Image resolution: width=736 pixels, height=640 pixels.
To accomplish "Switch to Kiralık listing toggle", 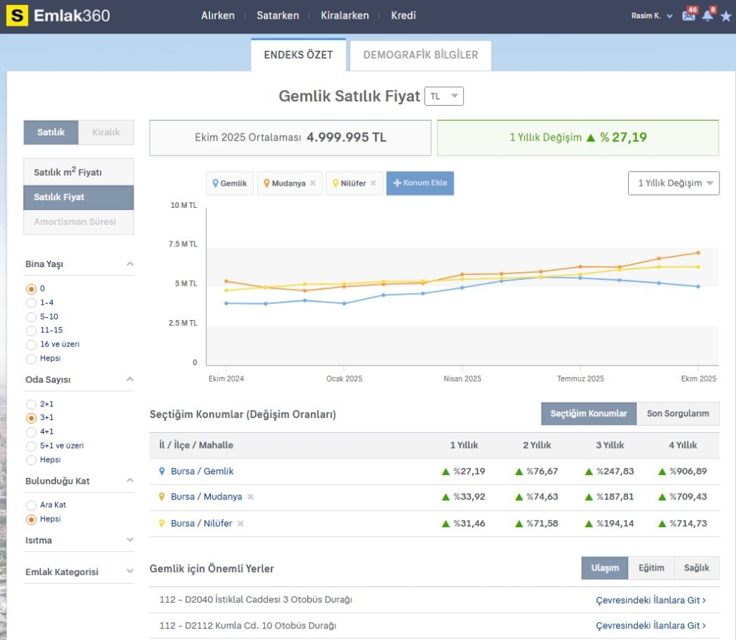I will pos(106,132).
